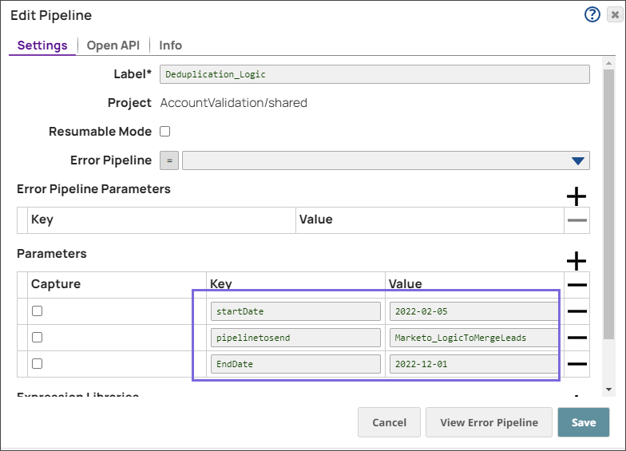Delete the EndDate parameter row
The image size is (626, 451).
tap(576, 364)
